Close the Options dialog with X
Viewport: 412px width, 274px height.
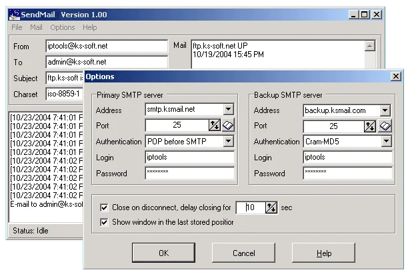click(x=396, y=76)
